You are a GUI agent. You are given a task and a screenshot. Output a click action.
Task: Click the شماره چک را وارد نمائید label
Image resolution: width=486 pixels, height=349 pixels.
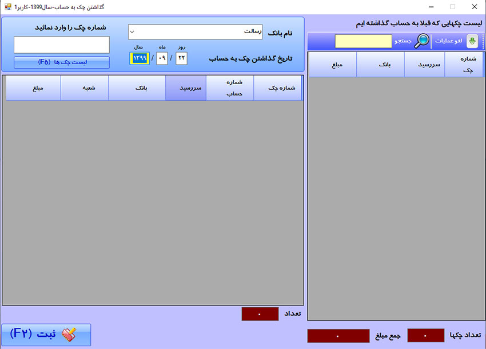pyautogui.click(x=70, y=27)
